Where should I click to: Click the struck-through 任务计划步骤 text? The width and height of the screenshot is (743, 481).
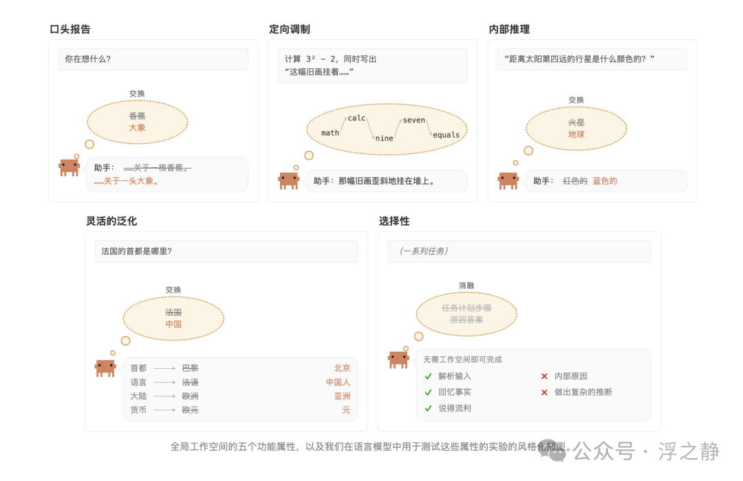pyautogui.click(x=466, y=308)
